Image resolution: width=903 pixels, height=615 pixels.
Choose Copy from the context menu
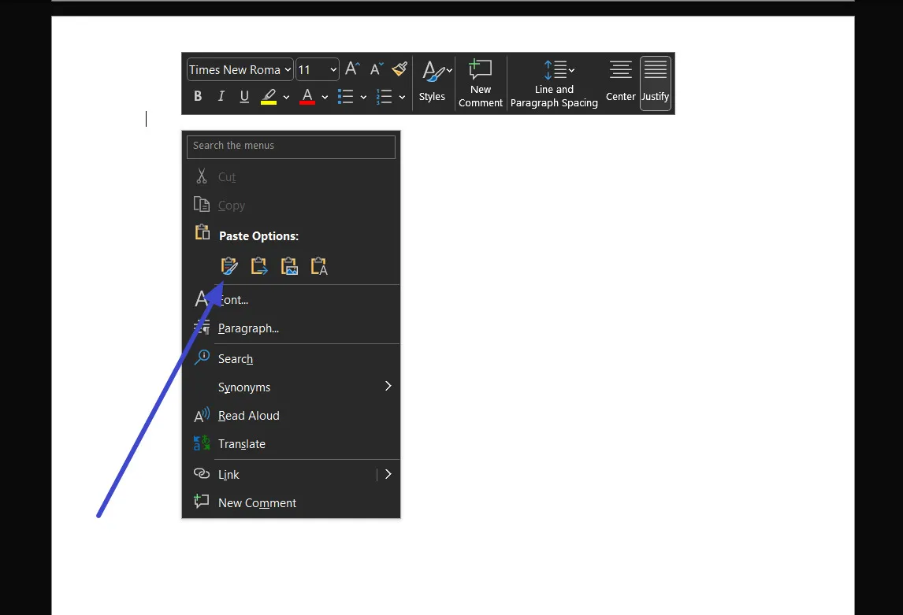click(291, 205)
